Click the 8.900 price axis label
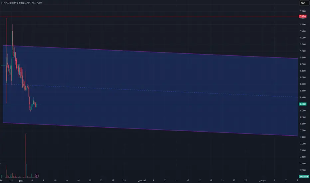This screenshot has height=183, width=310. pyautogui.click(x=303, y=64)
